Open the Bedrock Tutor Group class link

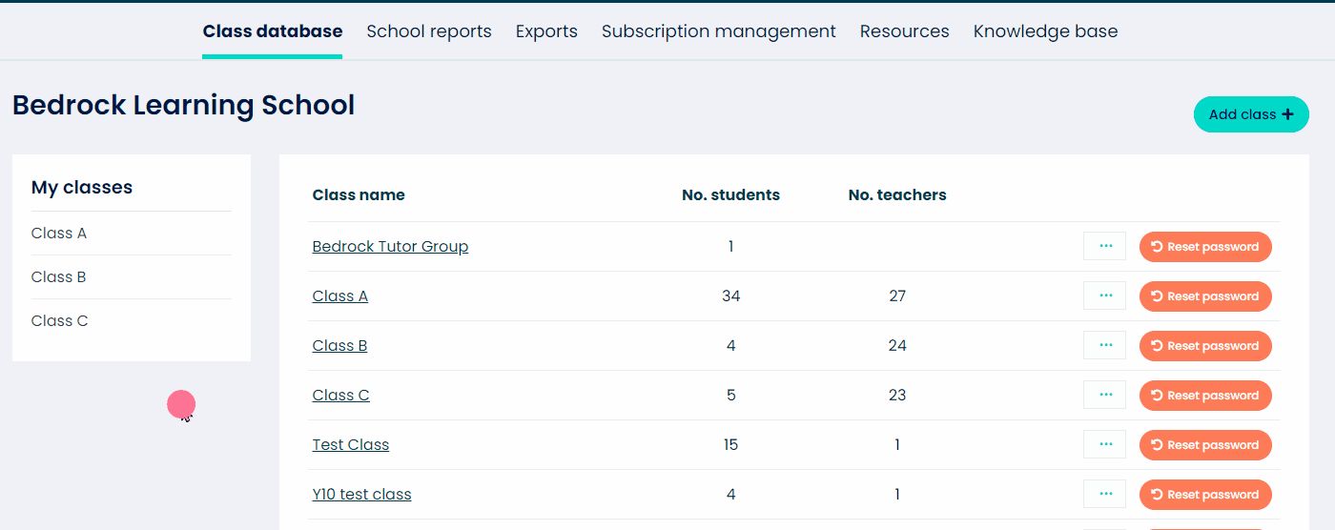[x=390, y=247]
